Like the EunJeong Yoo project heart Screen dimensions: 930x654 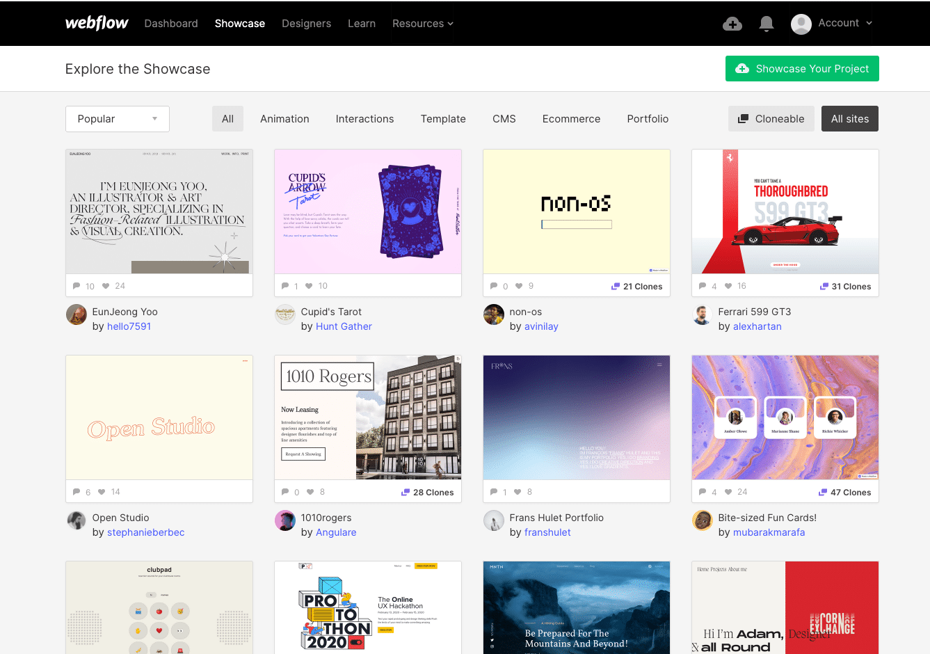pos(106,286)
